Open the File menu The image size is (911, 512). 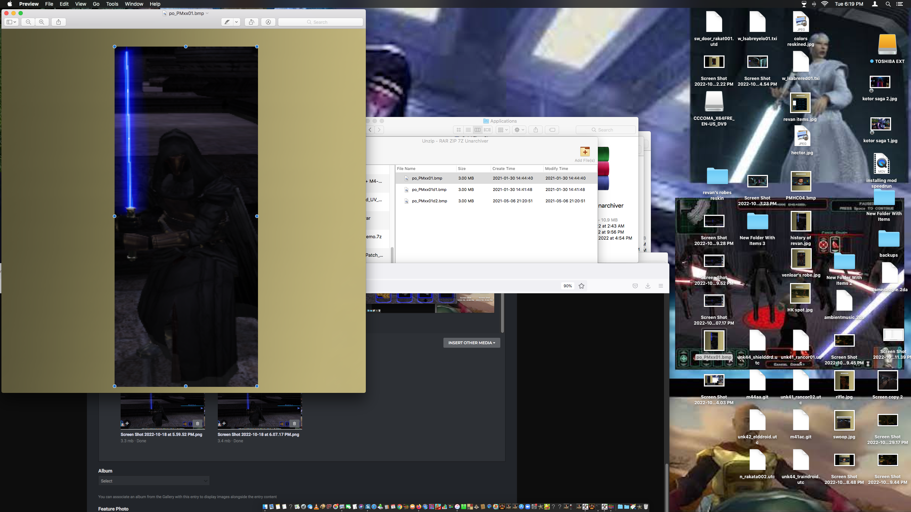pos(49,4)
